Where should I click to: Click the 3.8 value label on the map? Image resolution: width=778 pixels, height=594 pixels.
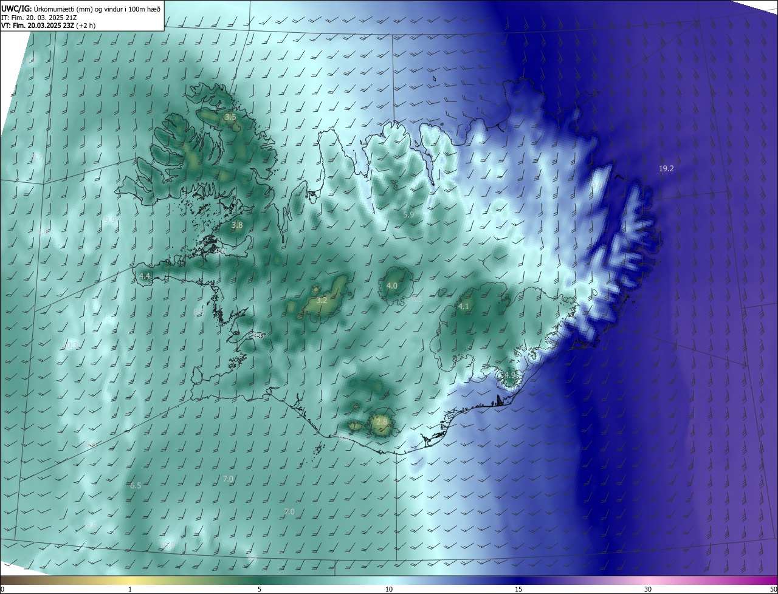[x=237, y=225]
